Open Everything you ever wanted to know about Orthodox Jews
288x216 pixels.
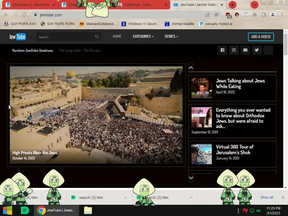tap(243, 118)
